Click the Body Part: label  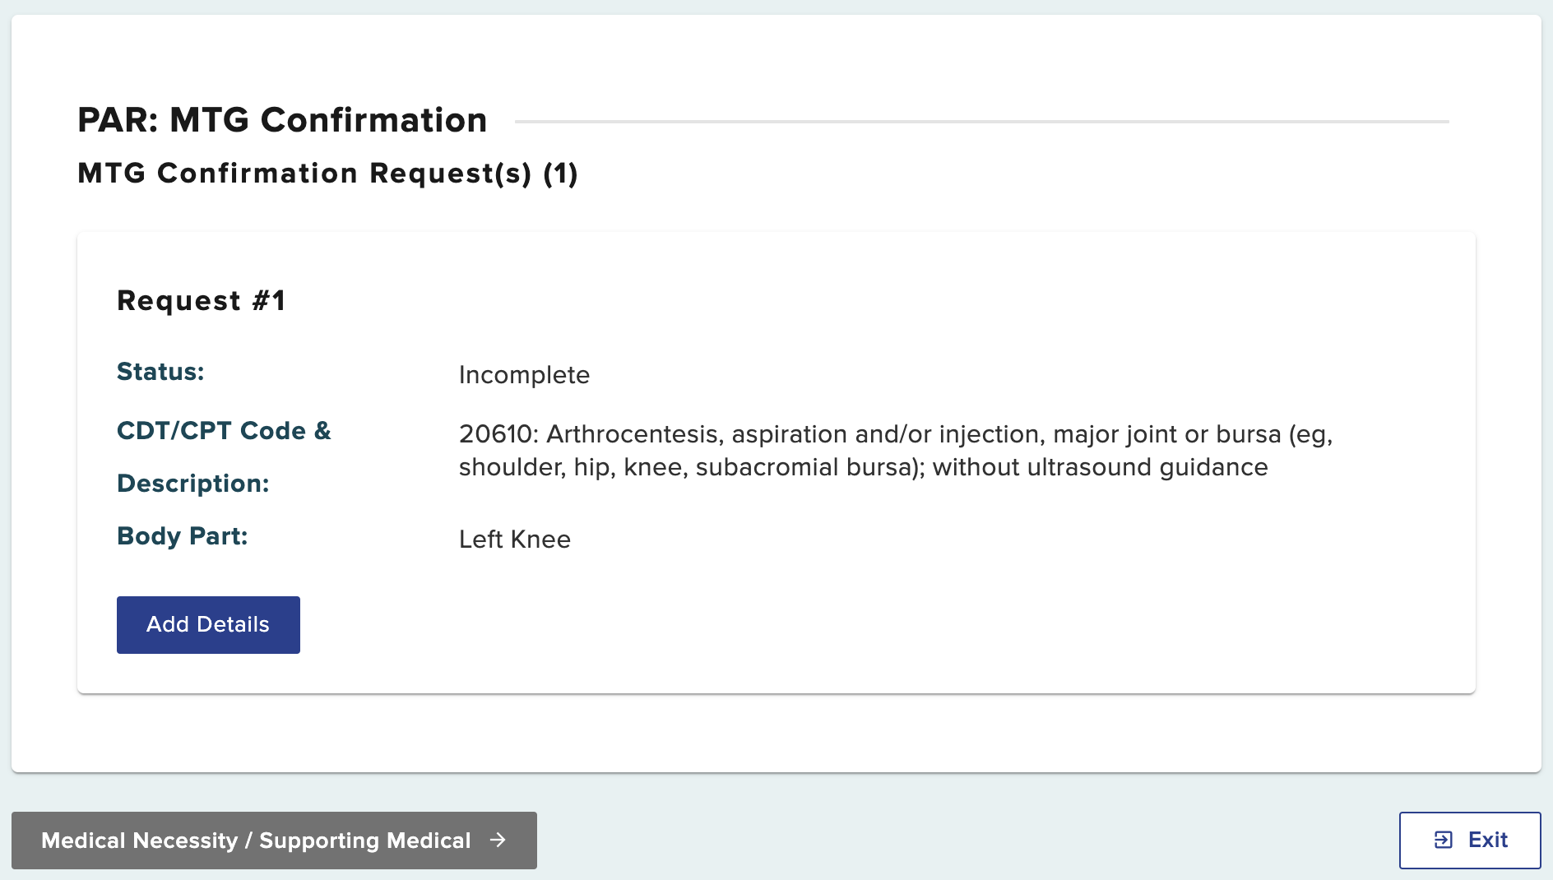coord(183,536)
